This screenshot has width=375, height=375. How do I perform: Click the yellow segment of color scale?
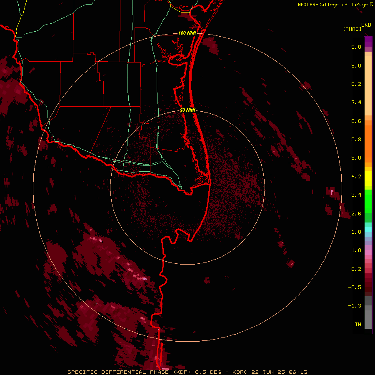tap(368, 178)
